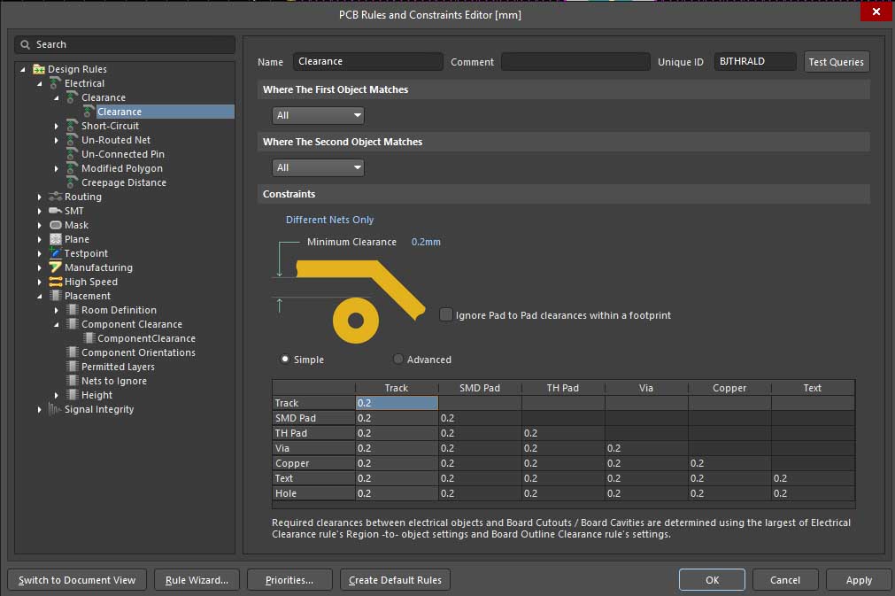
Task: Click the High Speed category icon
Action: click(x=56, y=282)
